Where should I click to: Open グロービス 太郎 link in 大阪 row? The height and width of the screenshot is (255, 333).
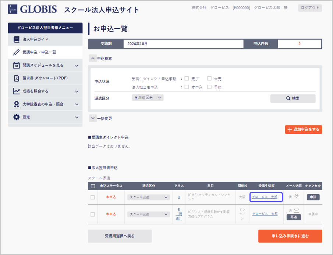pos(265,197)
